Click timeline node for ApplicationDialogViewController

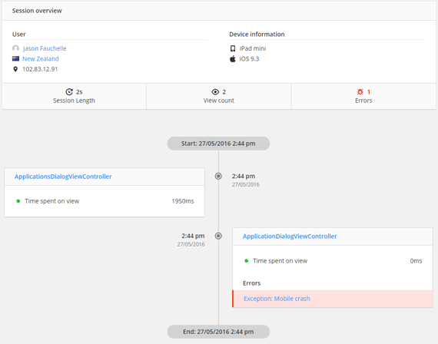218,236
